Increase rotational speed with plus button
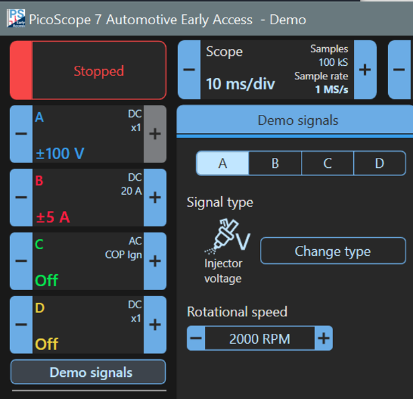Screen dimensions: 413x399 tap(324, 338)
